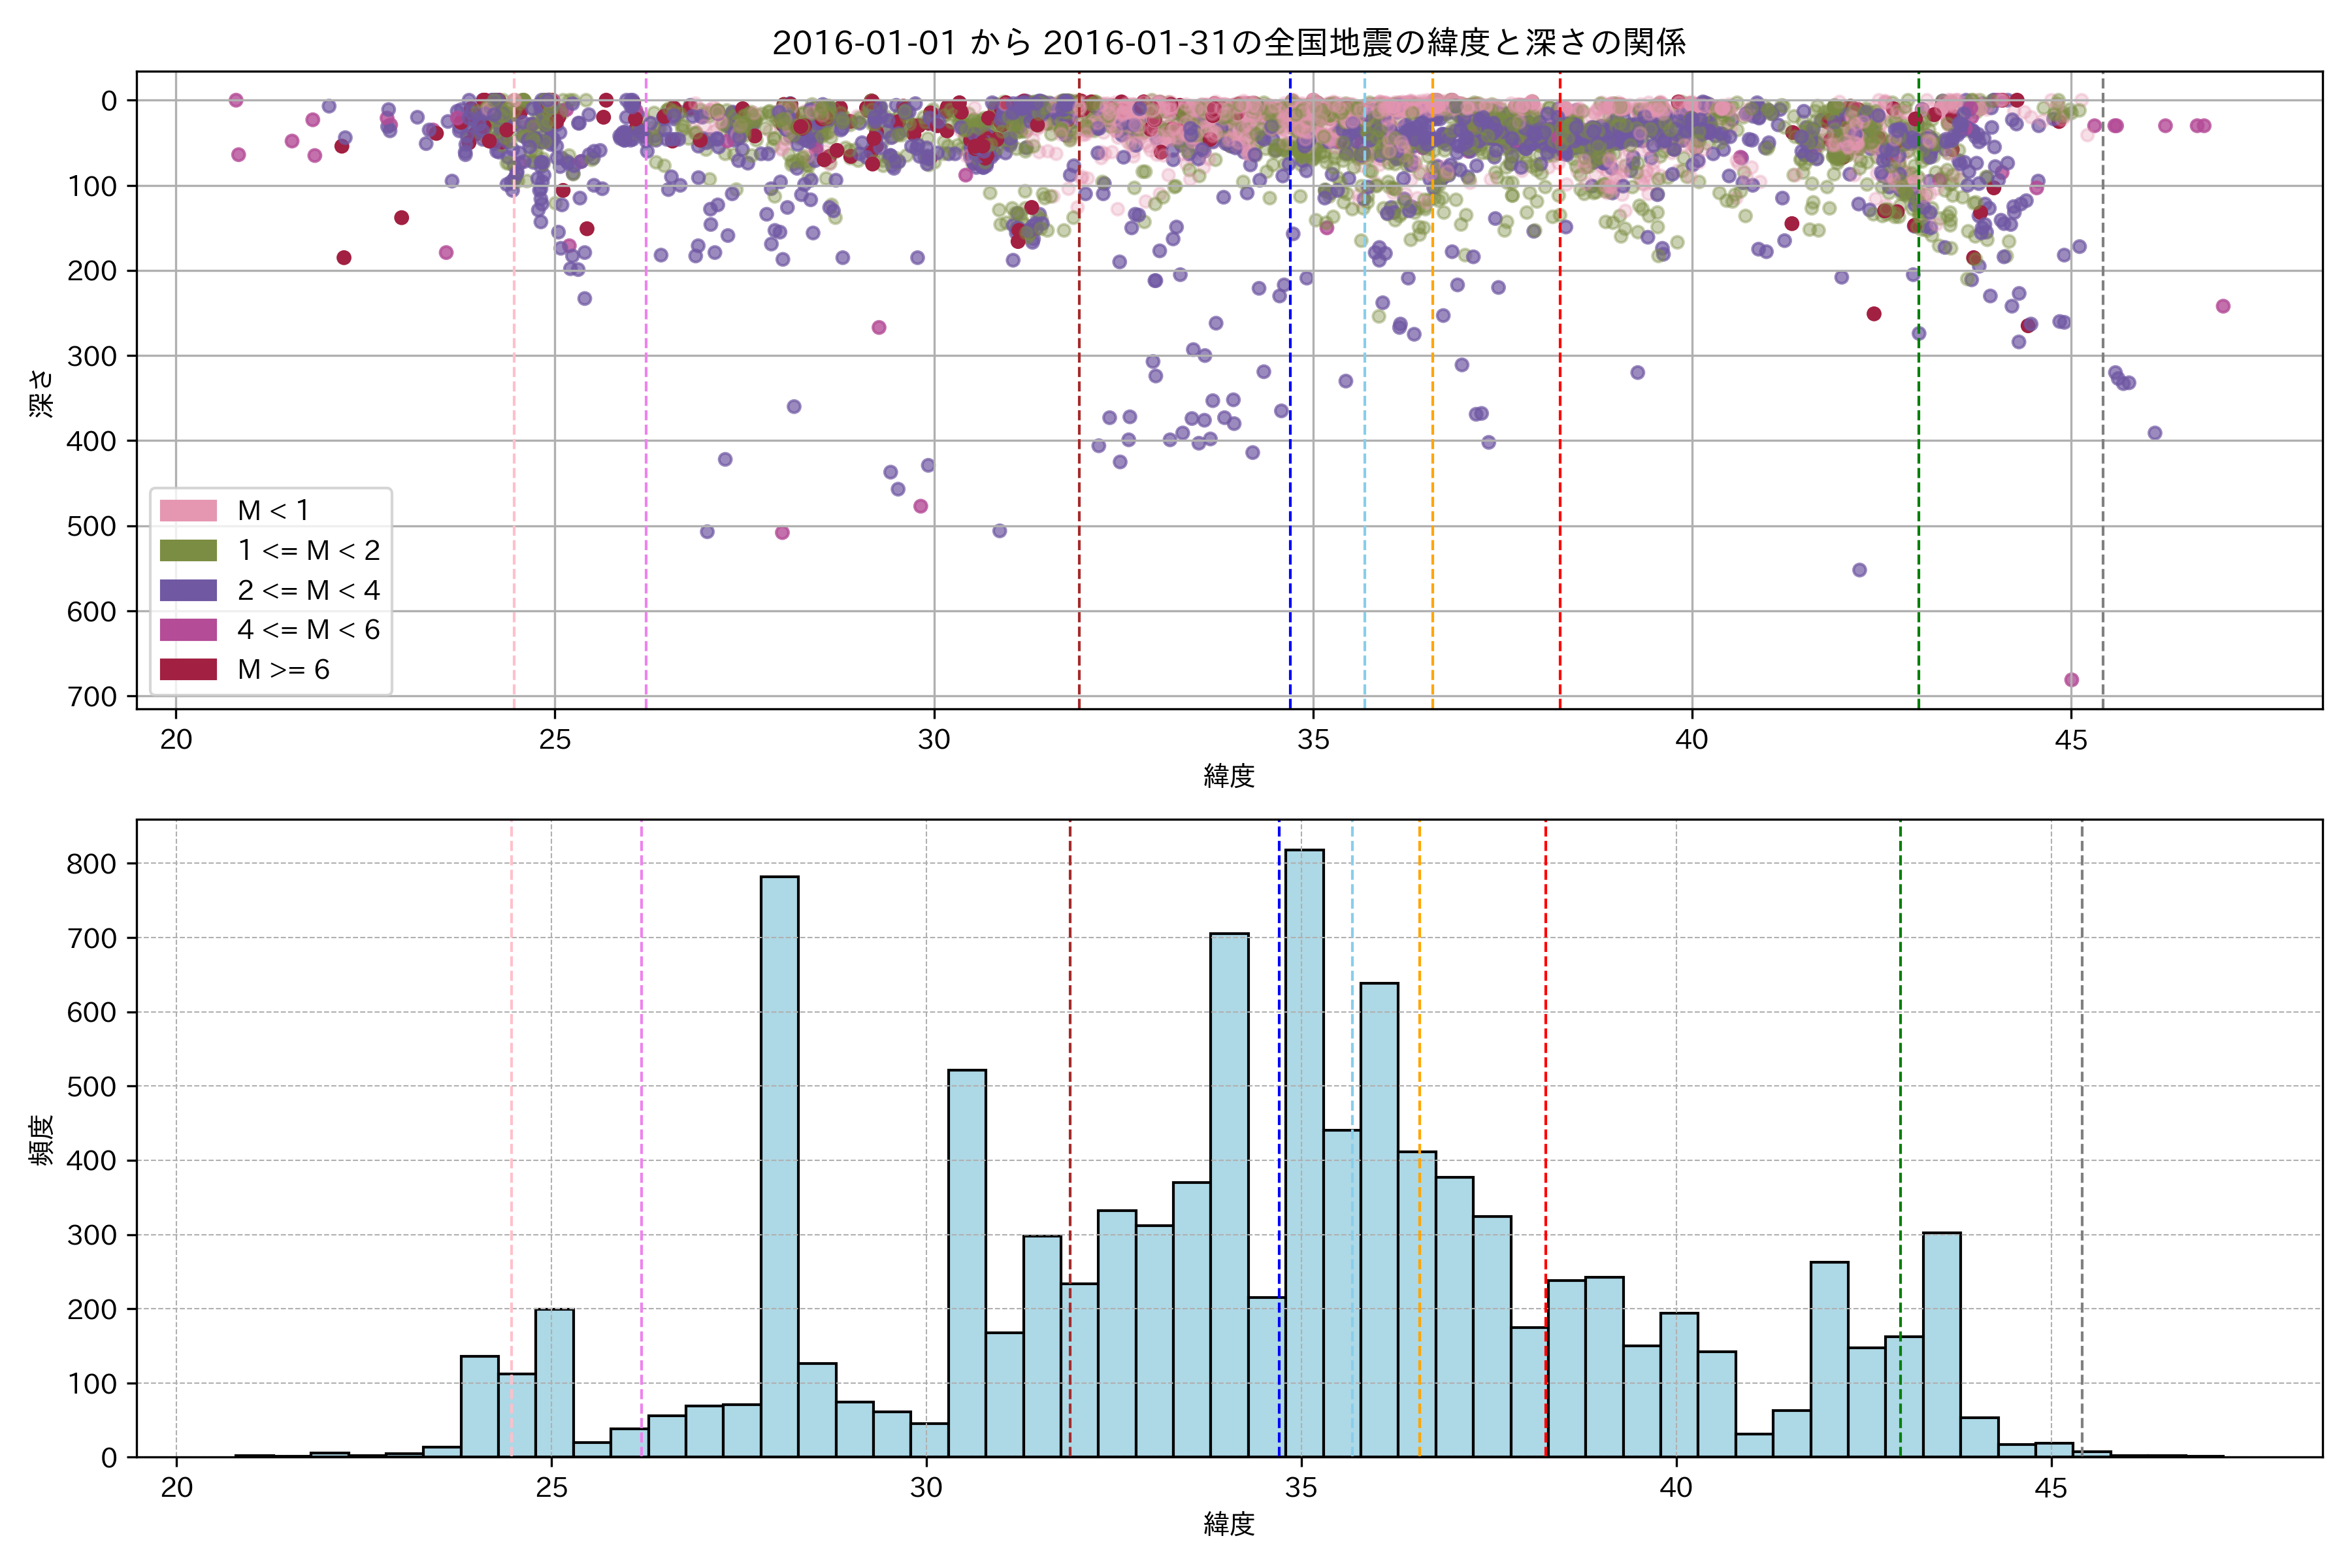
Task: Click the green 1 <= M < 2 swatch
Action: tap(188, 550)
